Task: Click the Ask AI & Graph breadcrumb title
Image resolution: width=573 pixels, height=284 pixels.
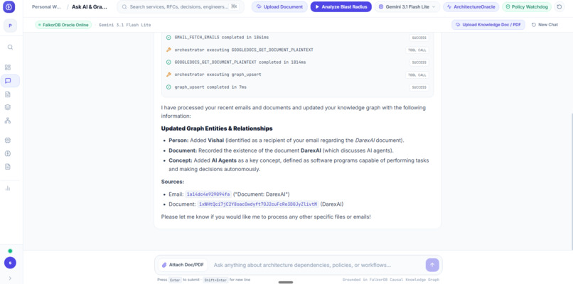Action: tap(90, 6)
